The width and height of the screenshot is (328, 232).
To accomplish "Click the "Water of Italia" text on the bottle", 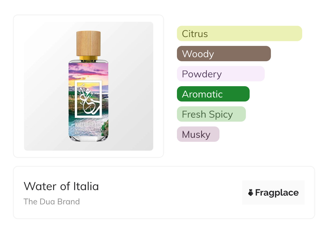I will pos(88,125).
